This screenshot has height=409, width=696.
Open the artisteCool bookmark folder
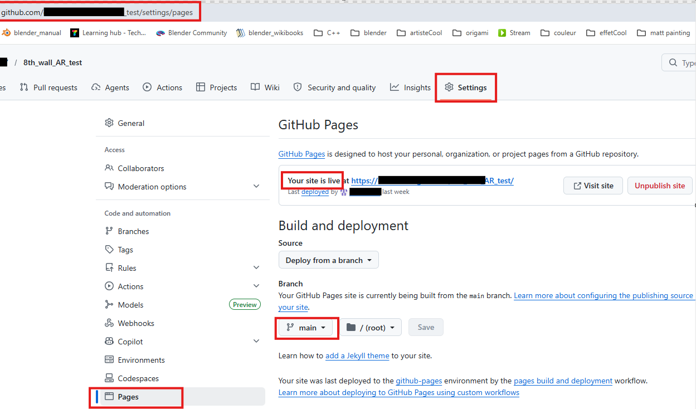pyautogui.click(x=420, y=33)
